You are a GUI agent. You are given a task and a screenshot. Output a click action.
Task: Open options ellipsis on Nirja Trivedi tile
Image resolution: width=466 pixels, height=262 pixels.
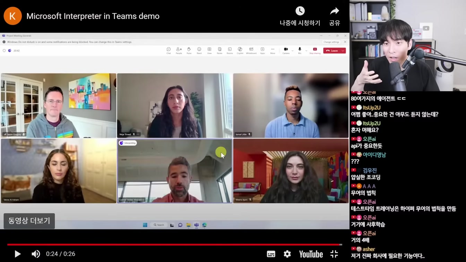click(138, 134)
